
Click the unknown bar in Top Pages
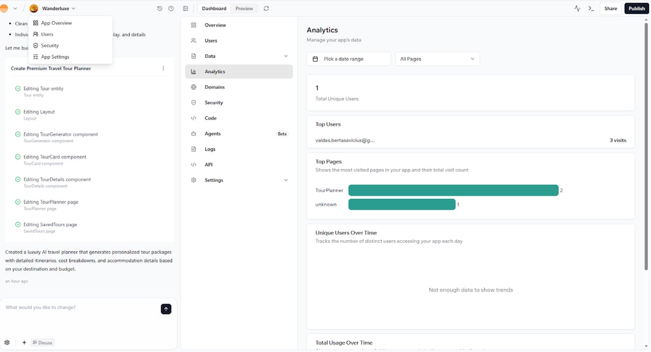pyautogui.click(x=402, y=204)
